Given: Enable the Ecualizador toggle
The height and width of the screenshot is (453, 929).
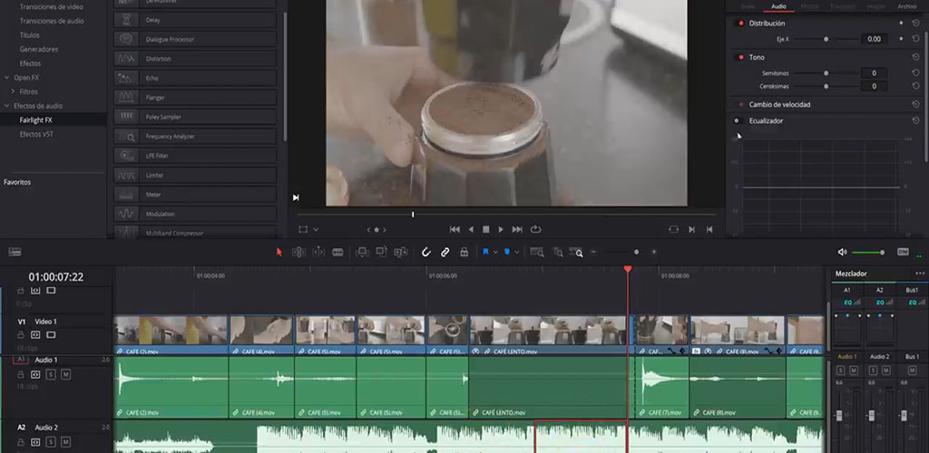Looking at the screenshot, I should coord(738,120).
